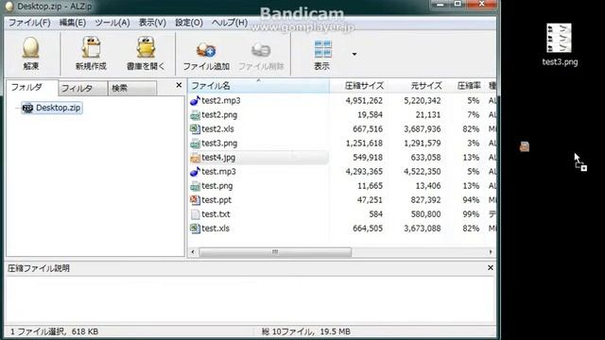Open the 編集(E) menu
The height and width of the screenshot is (340, 605).
tap(73, 23)
